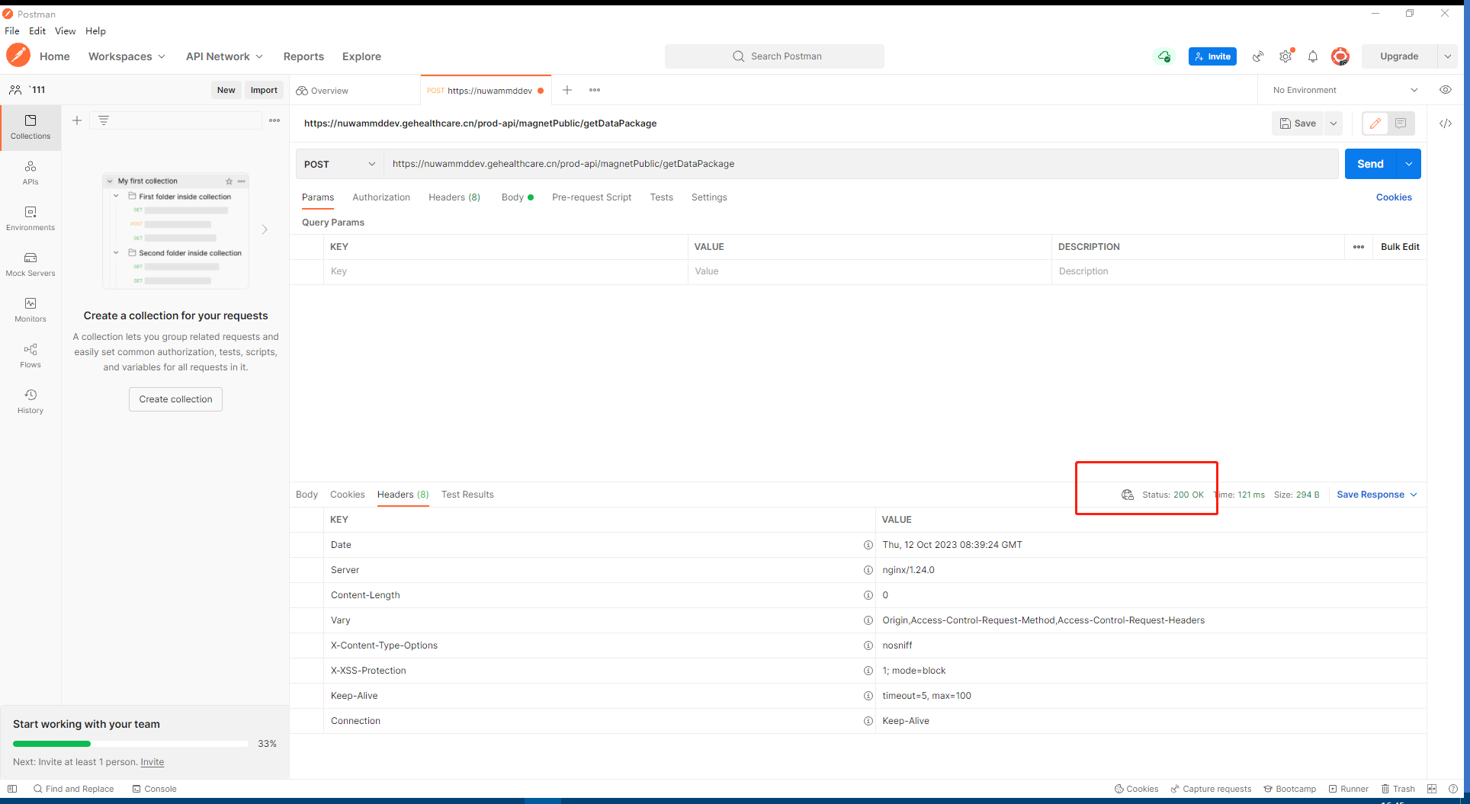Switch to the Test Results tab
1470x804 pixels.
(x=467, y=495)
